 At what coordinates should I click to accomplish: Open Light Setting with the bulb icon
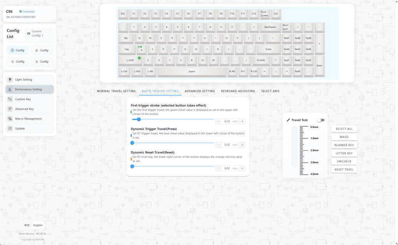10,80
